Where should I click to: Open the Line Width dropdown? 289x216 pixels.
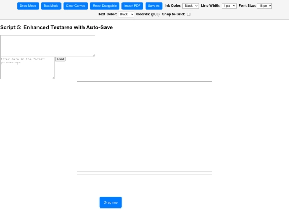coord(229,6)
